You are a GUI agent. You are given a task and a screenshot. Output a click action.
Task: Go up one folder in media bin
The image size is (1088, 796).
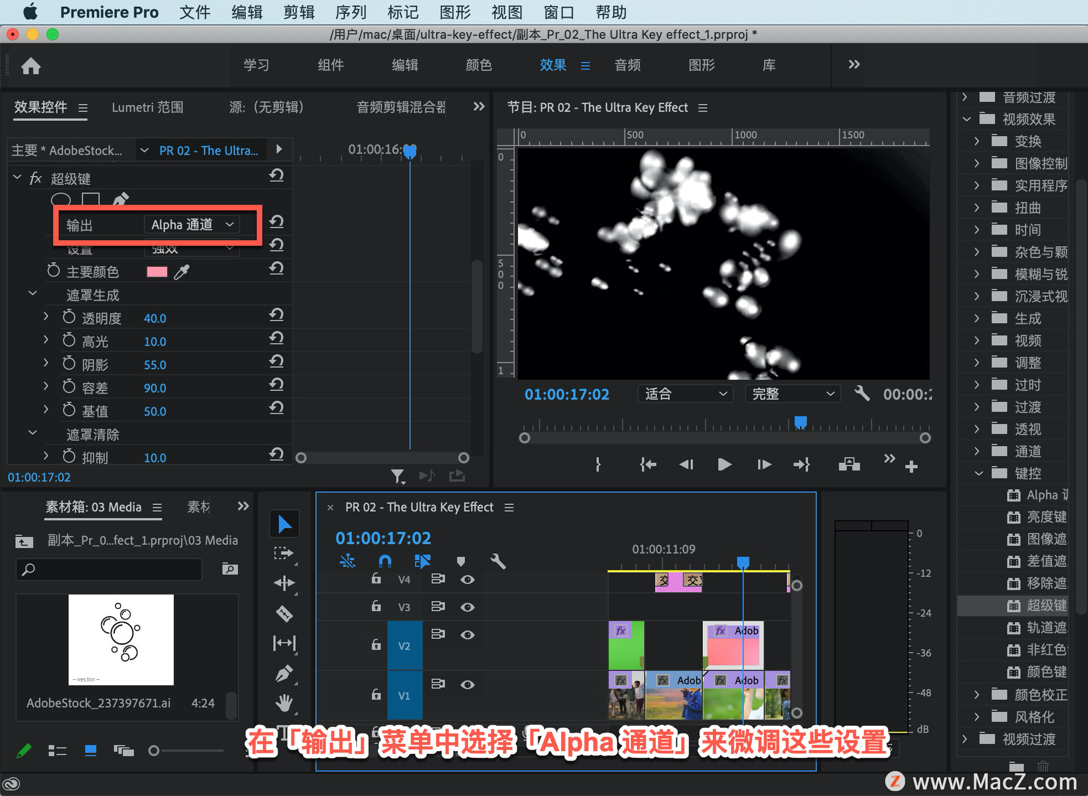(24, 541)
